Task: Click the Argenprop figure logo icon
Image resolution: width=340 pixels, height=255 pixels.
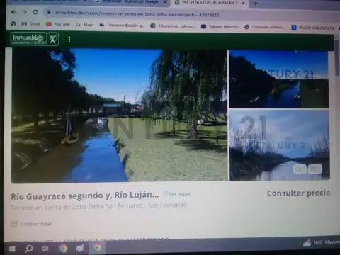Action: tap(53, 39)
